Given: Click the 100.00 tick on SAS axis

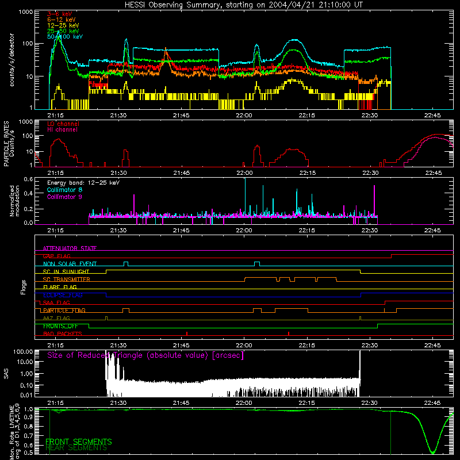Looking at the screenshot, I should pyautogui.click(x=23, y=351).
